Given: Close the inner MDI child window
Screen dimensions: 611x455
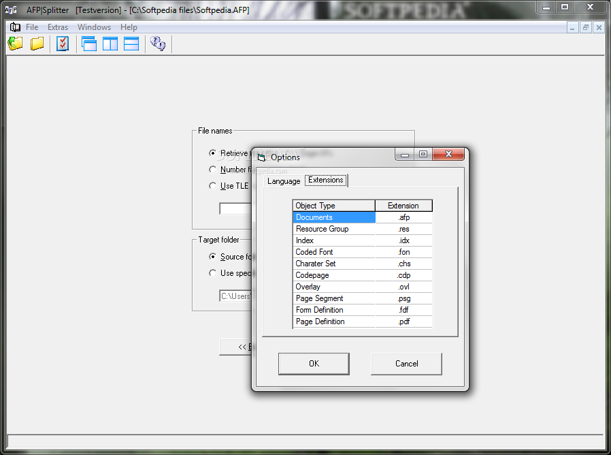Looking at the screenshot, I should pos(599,27).
